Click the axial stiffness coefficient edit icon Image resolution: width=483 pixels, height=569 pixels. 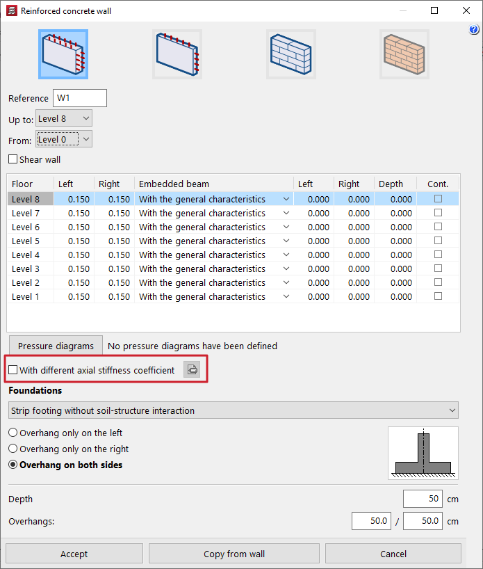[x=192, y=370]
